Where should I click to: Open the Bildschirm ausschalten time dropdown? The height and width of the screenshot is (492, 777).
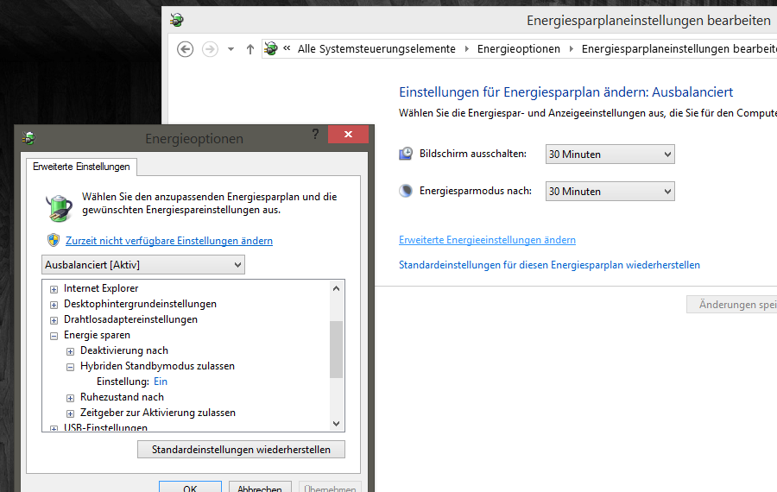pos(610,155)
